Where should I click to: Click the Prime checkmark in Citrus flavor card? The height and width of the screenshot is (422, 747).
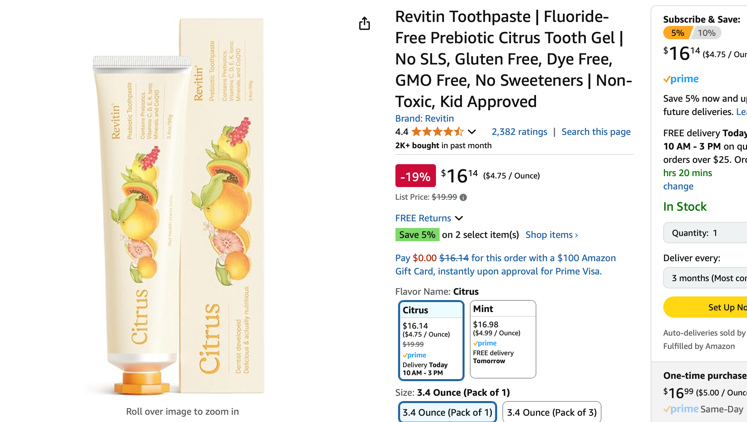pos(414,355)
